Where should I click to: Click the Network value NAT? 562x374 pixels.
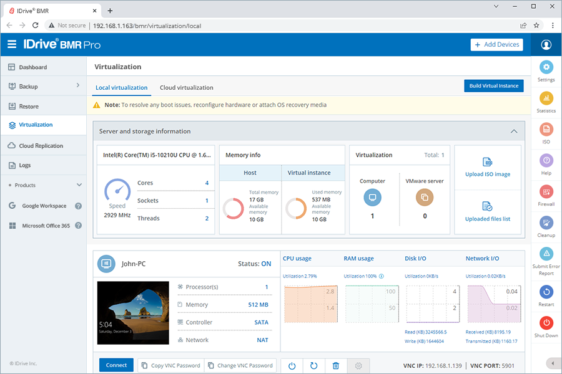tap(262, 340)
